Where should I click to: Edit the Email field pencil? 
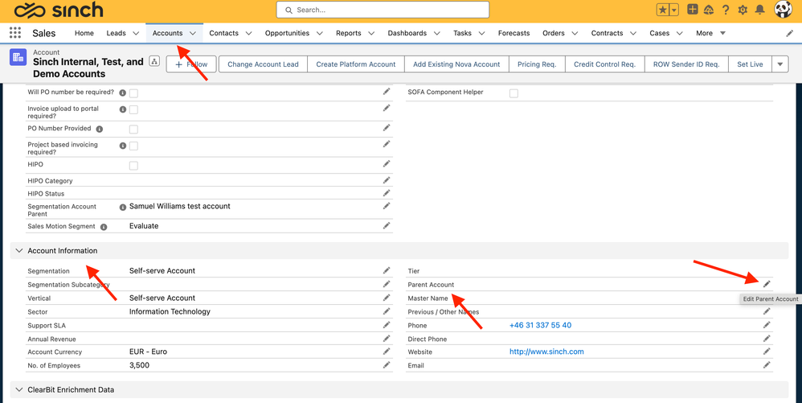tap(767, 364)
